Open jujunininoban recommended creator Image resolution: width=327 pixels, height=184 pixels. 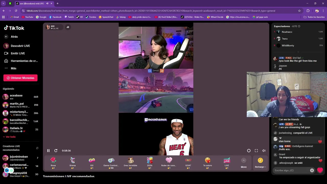(20, 158)
